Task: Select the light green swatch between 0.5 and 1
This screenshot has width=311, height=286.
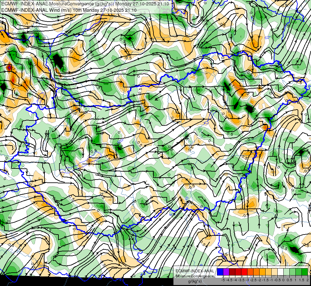Action: tap(293, 272)
